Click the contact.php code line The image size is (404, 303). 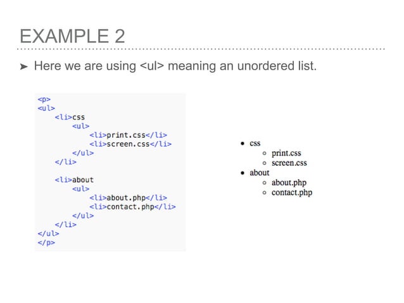coord(133,207)
